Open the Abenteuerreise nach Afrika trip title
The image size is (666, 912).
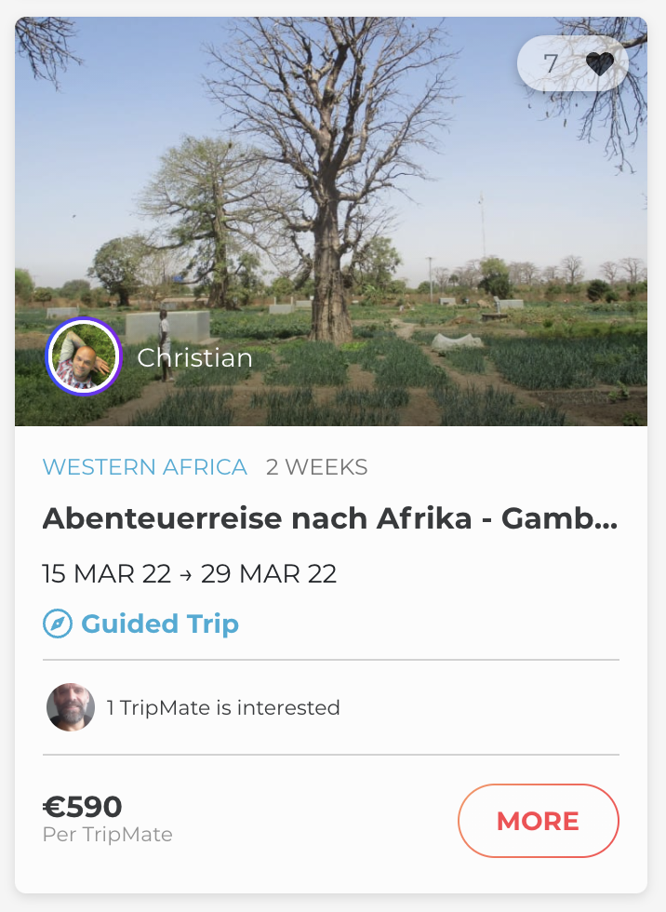[330, 519]
